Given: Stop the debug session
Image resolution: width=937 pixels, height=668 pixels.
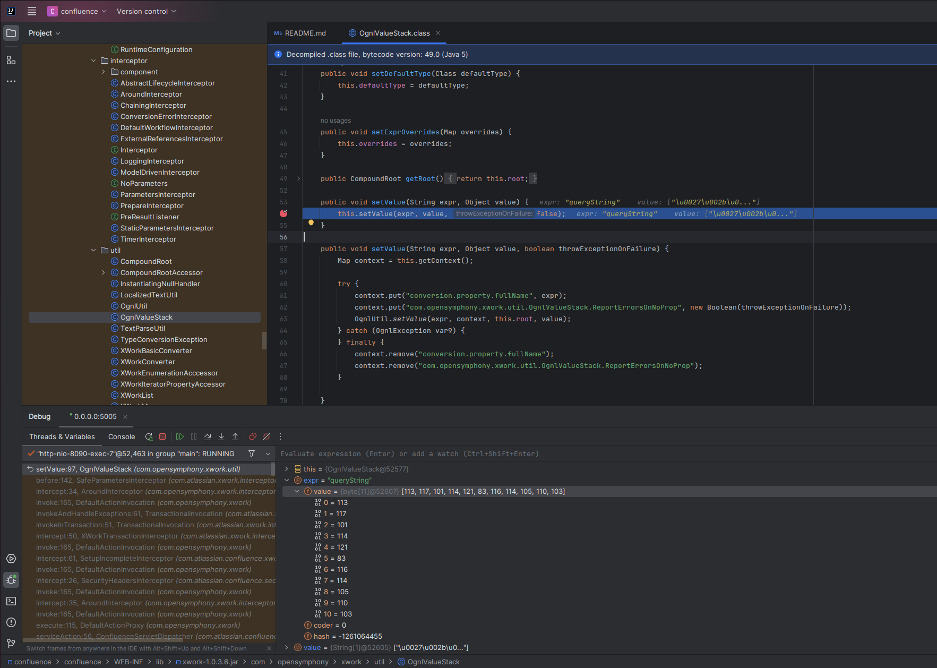Looking at the screenshot, I should click(162, 436).
